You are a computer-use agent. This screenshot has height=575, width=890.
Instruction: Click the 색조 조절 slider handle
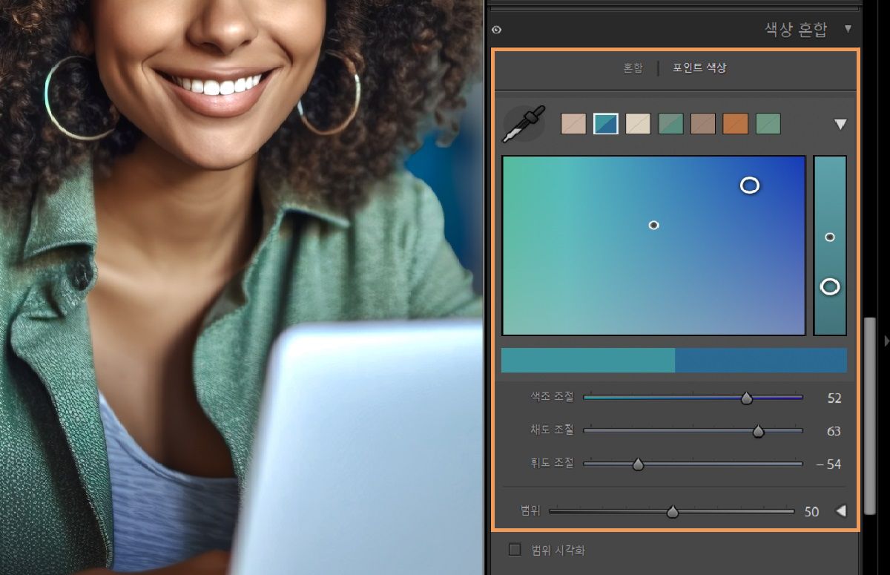click(747, 398)
